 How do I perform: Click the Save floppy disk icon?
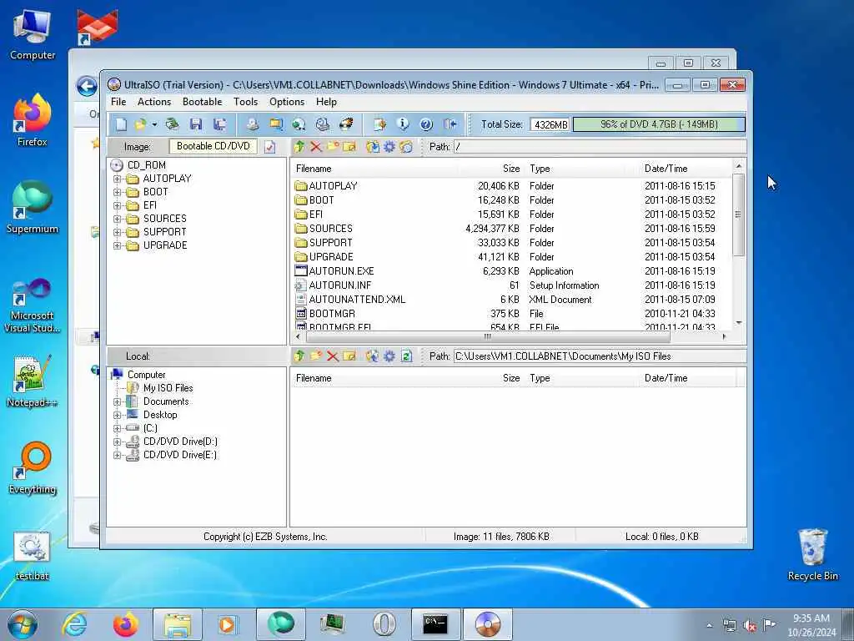click(196, 124)
